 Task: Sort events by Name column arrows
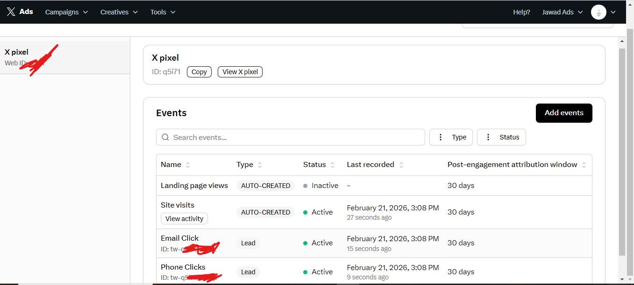click(188, 165)
